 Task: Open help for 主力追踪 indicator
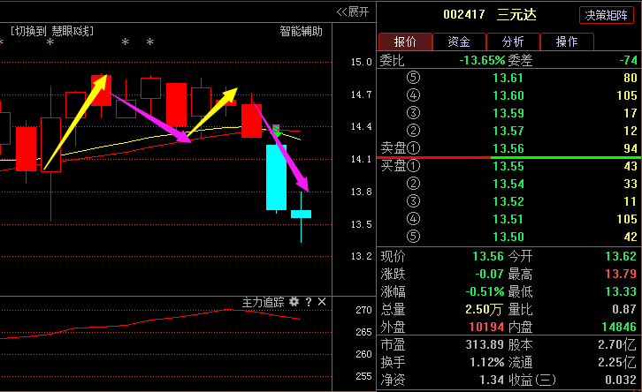tap(309, 302)
